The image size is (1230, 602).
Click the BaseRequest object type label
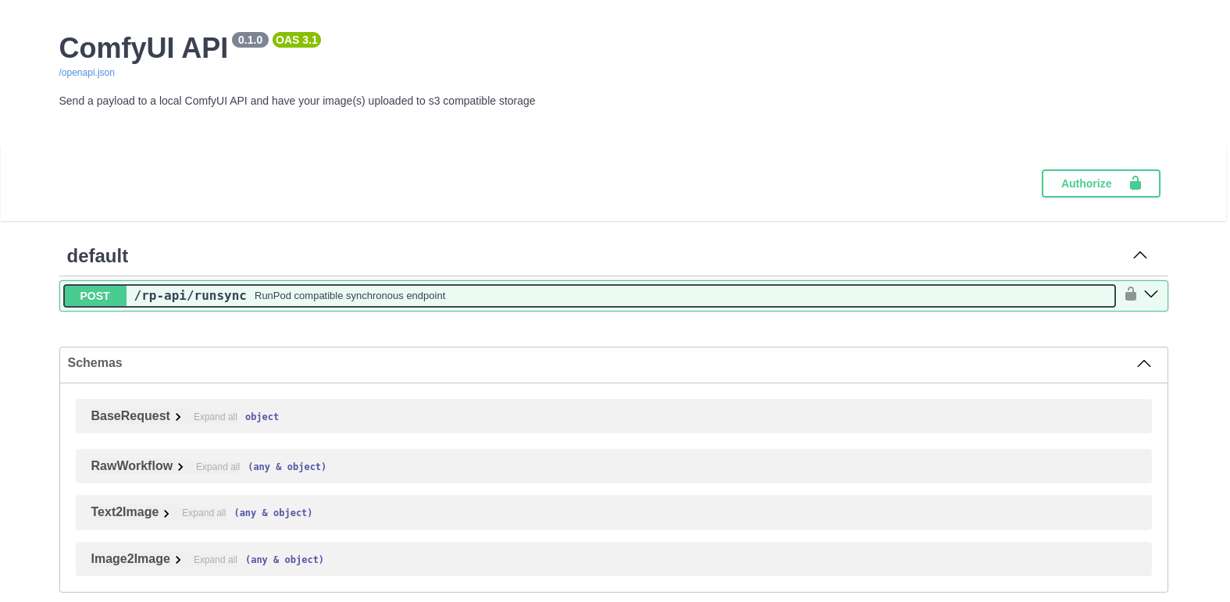coord(262,417)
